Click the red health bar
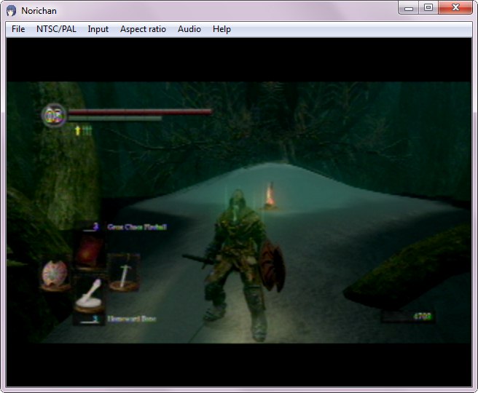The image size is (478, 393). point(140,111)
